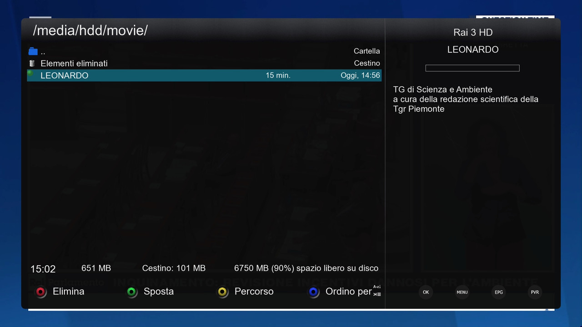Click the Percorso label
Screen dimensions: 582x327
pos(254,292)
